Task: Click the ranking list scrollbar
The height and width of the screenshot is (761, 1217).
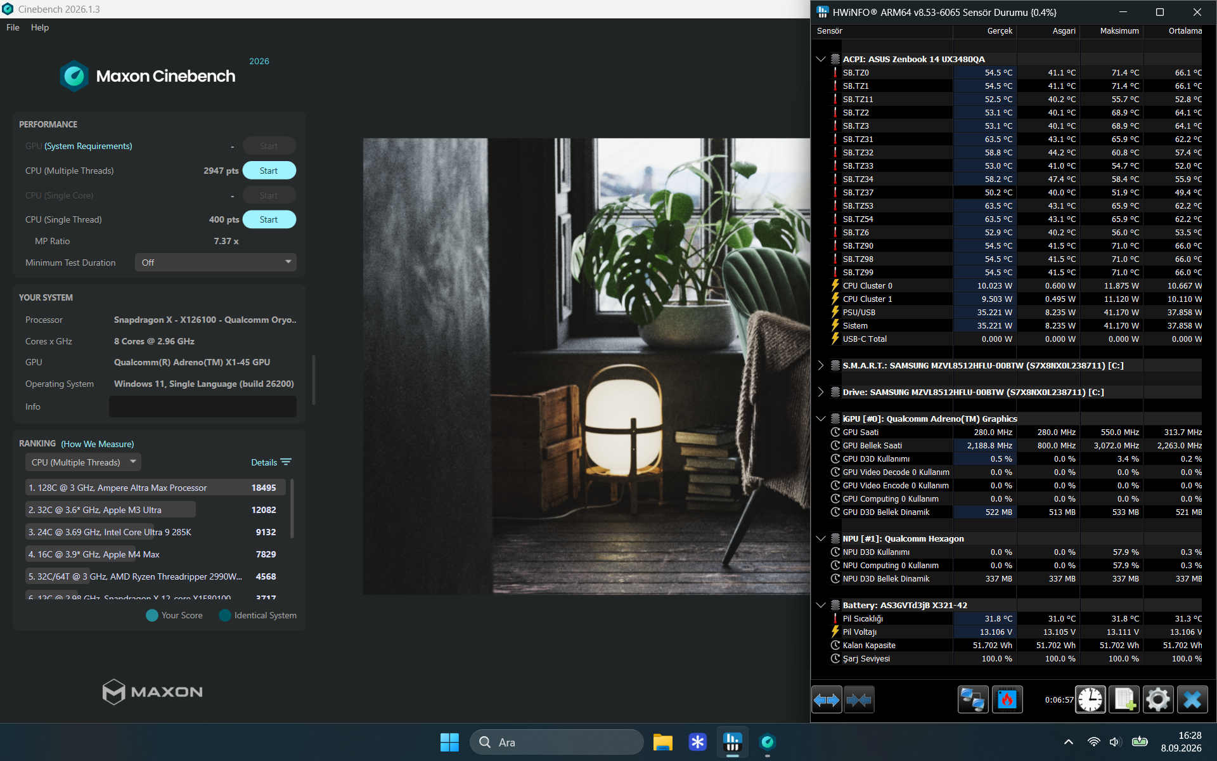Action: pyautogui.click(x=292, y=509)
